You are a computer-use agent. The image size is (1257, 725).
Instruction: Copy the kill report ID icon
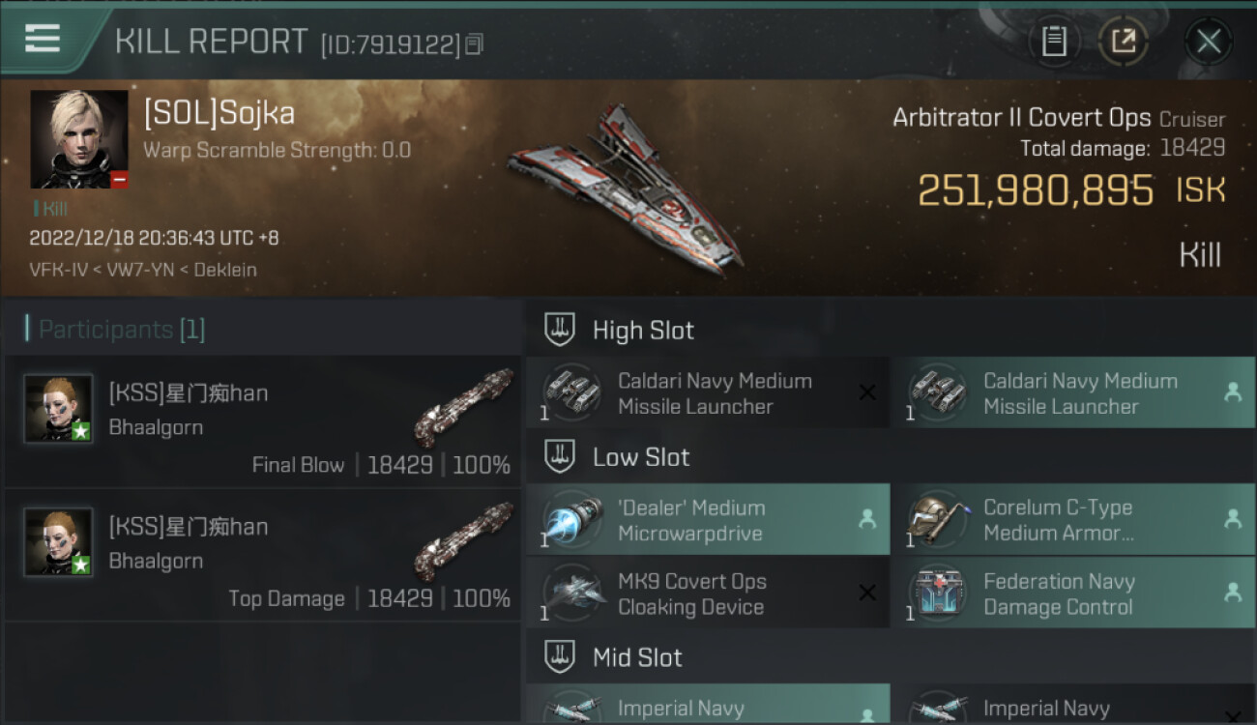click(474, 44)
